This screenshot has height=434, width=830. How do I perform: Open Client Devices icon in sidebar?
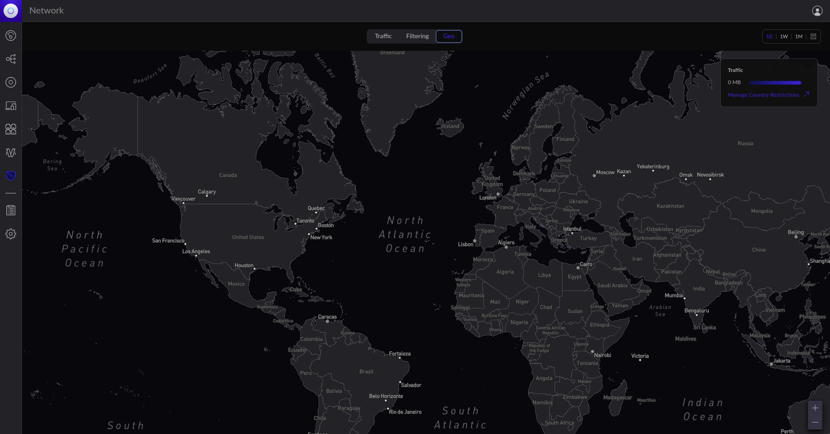point(11,106)
